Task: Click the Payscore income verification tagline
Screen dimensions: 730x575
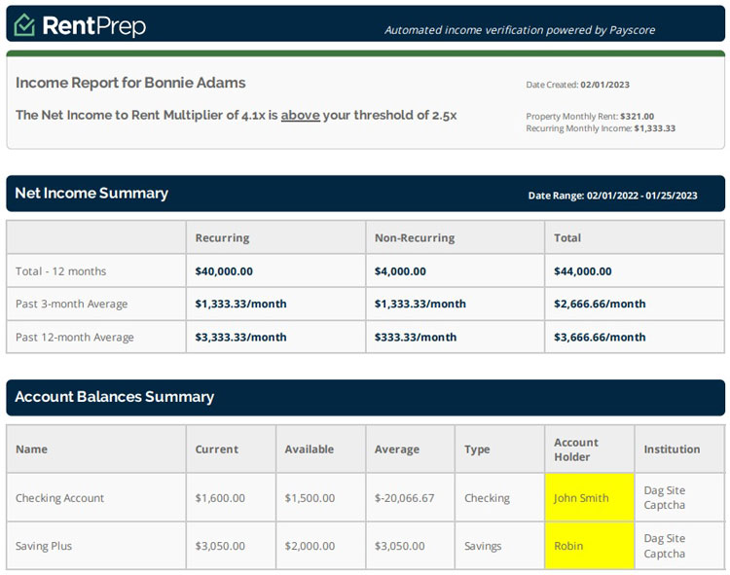Action: pos(519,29)
